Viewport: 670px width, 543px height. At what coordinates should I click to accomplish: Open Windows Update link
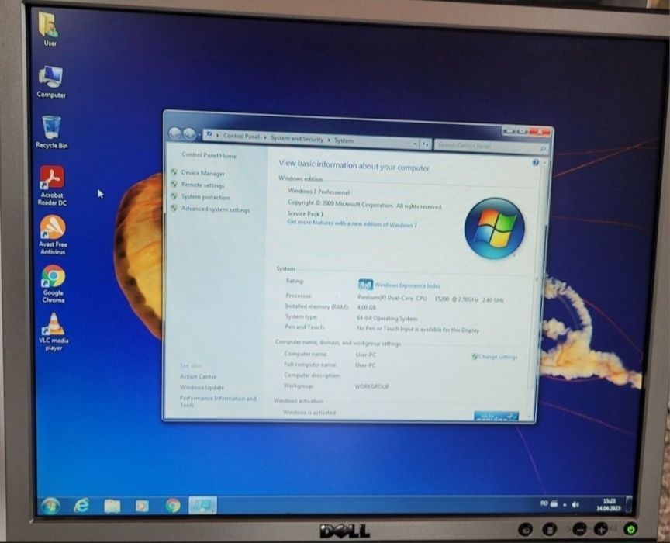[202, 387]
